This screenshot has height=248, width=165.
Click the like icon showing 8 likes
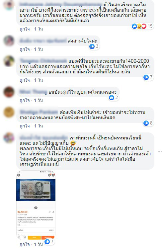coord(146,123)
